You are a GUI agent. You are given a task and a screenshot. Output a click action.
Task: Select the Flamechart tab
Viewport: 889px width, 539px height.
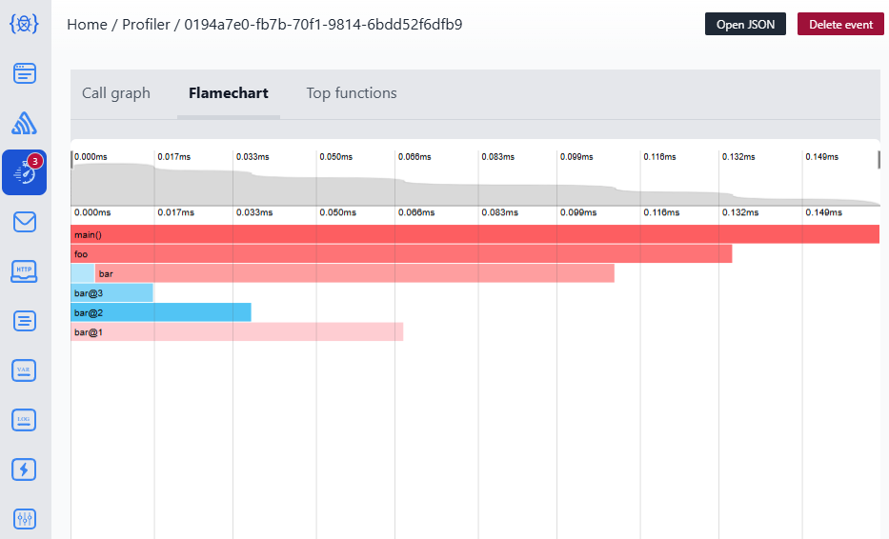pyautogui.click(x=229, y=93)
